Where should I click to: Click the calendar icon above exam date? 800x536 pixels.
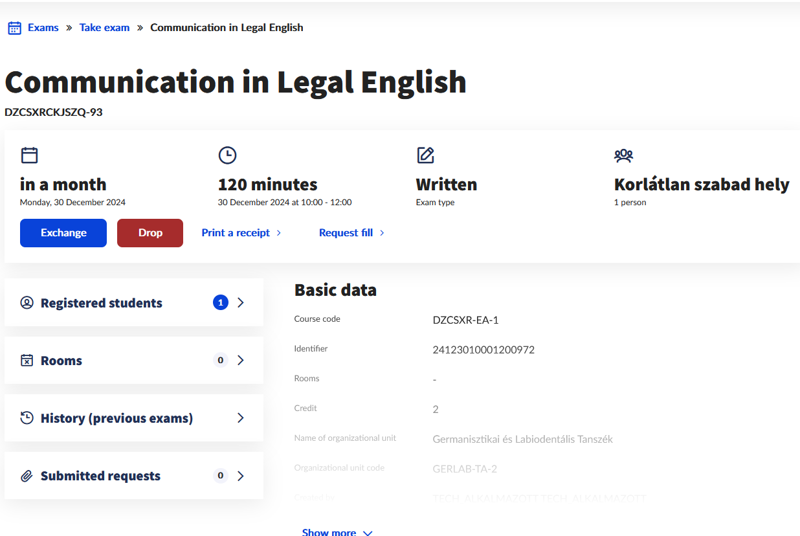(x=29, y=155)
